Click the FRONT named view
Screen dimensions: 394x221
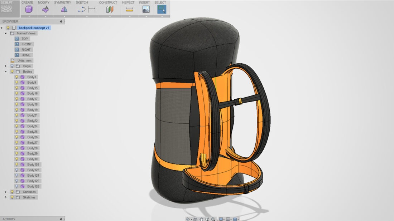tap(26, 44)
